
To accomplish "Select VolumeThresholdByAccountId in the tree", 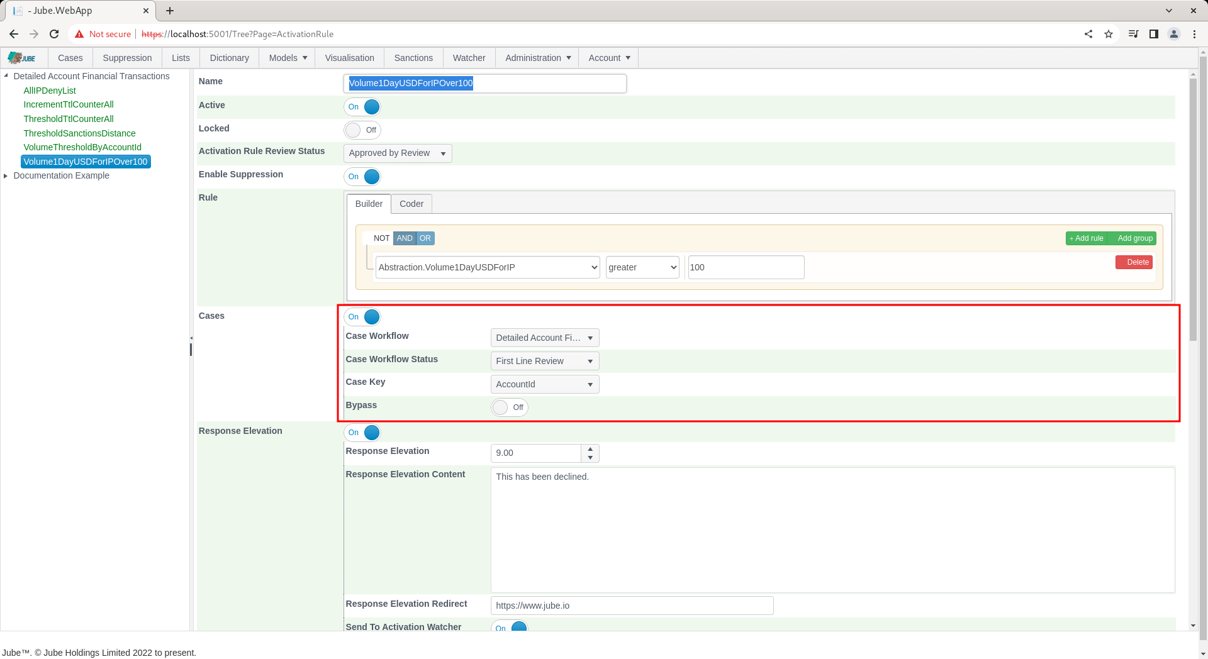I will [x=82, y=147].
